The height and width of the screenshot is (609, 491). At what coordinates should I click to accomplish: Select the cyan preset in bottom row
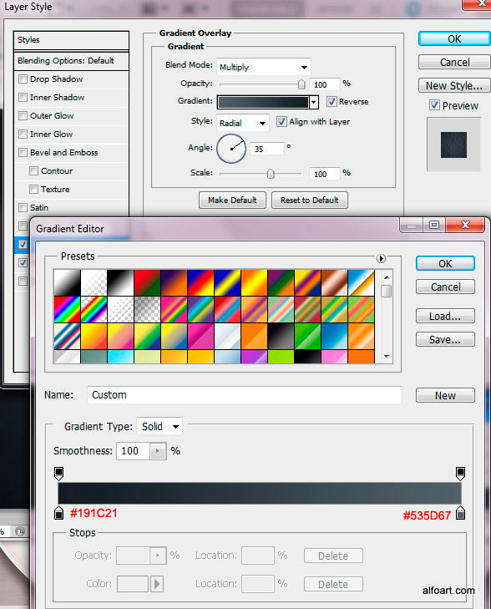pos(121,357)
